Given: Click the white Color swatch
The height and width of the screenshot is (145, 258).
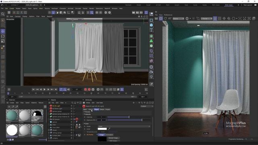Looking at the screenshot, I should (x=102, y=129).
